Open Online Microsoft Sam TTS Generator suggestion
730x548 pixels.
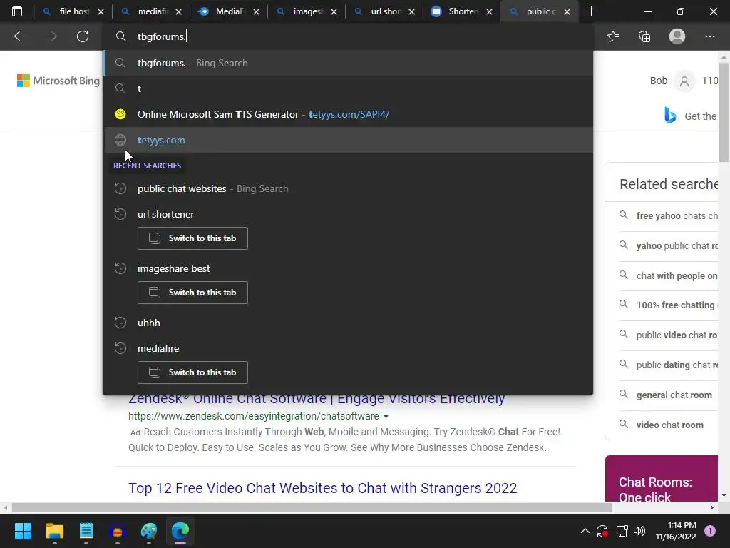(348, 114)
